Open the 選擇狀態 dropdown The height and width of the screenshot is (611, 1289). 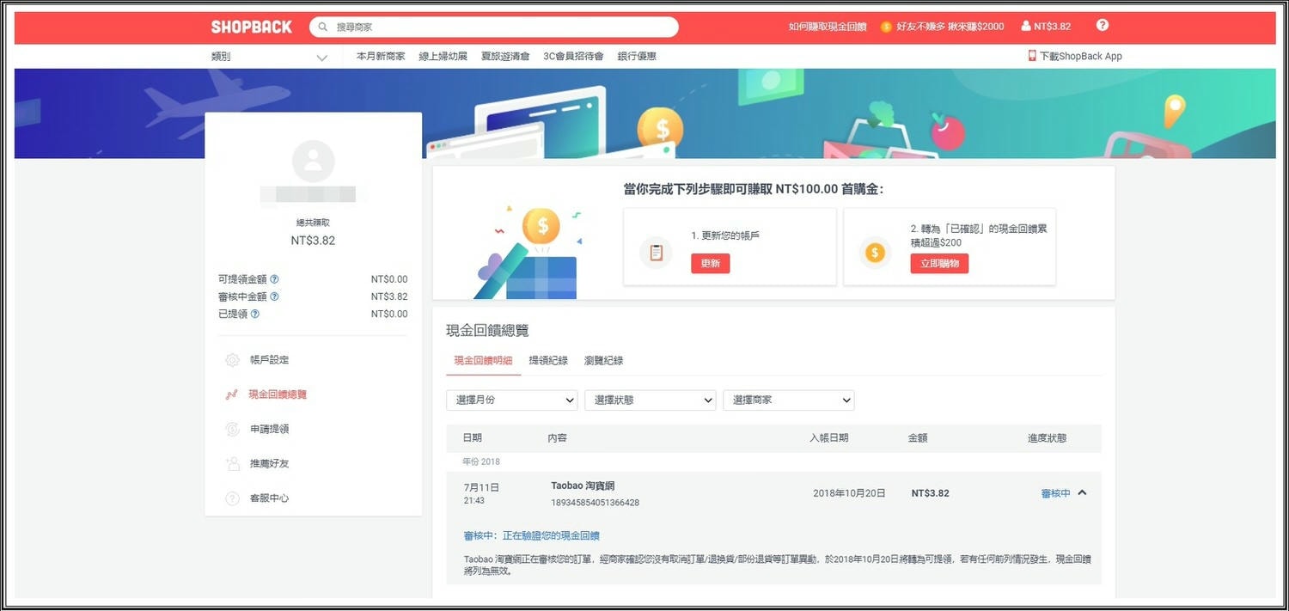[x=650, y=400]
